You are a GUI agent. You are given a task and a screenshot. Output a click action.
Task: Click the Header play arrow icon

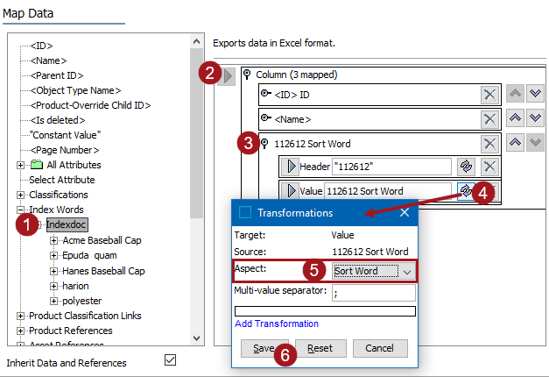coord(291,167)
